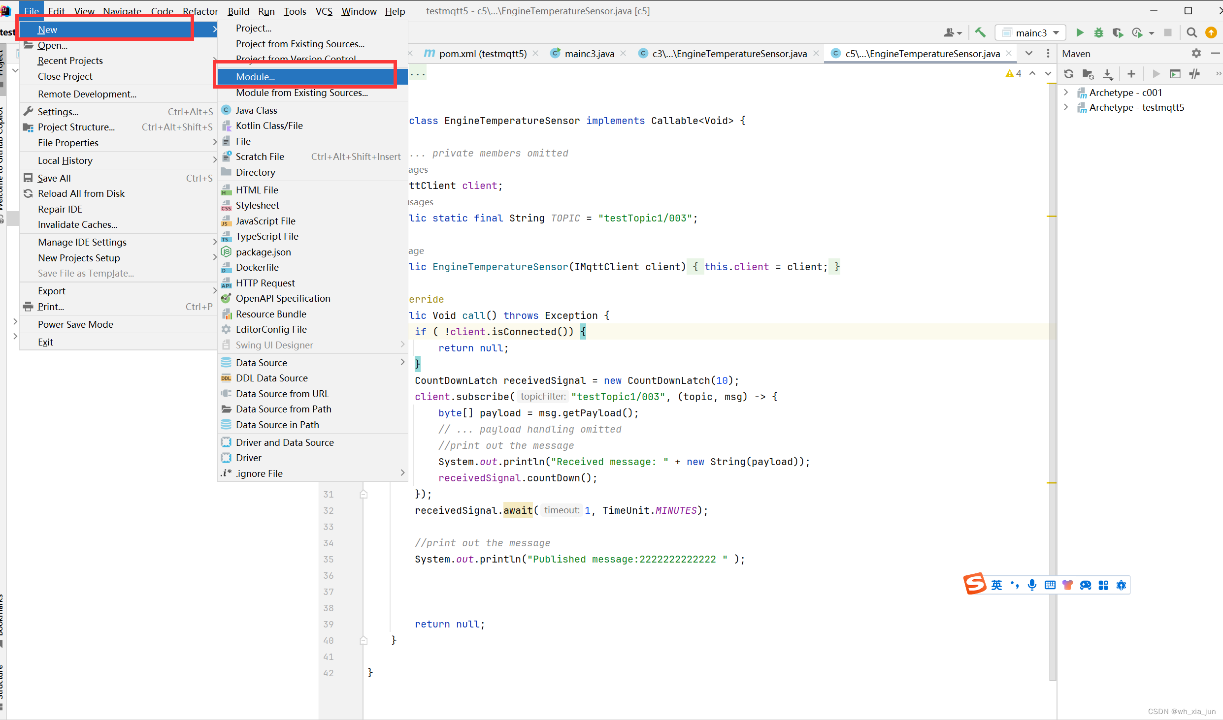Open .ignore File submenu
Screen dimensions: 1223x720
[x=313, y=473]
